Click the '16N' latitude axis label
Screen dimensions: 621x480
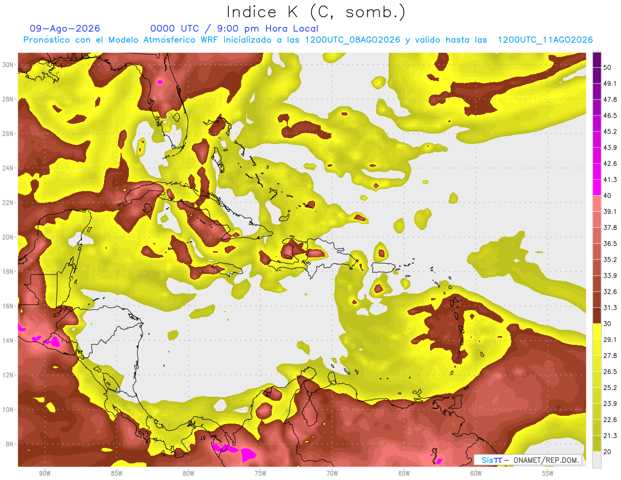click(8, 306)
